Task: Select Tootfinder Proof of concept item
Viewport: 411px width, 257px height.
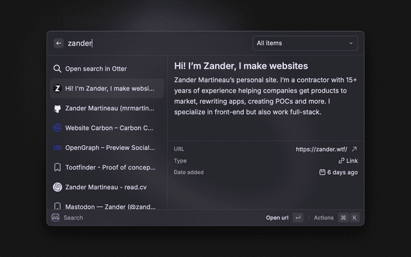Action: coord(109,168)
